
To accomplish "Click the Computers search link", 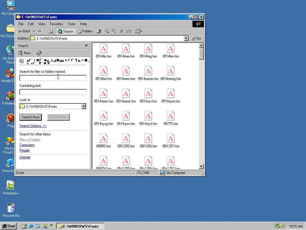I will click(27, 145).
